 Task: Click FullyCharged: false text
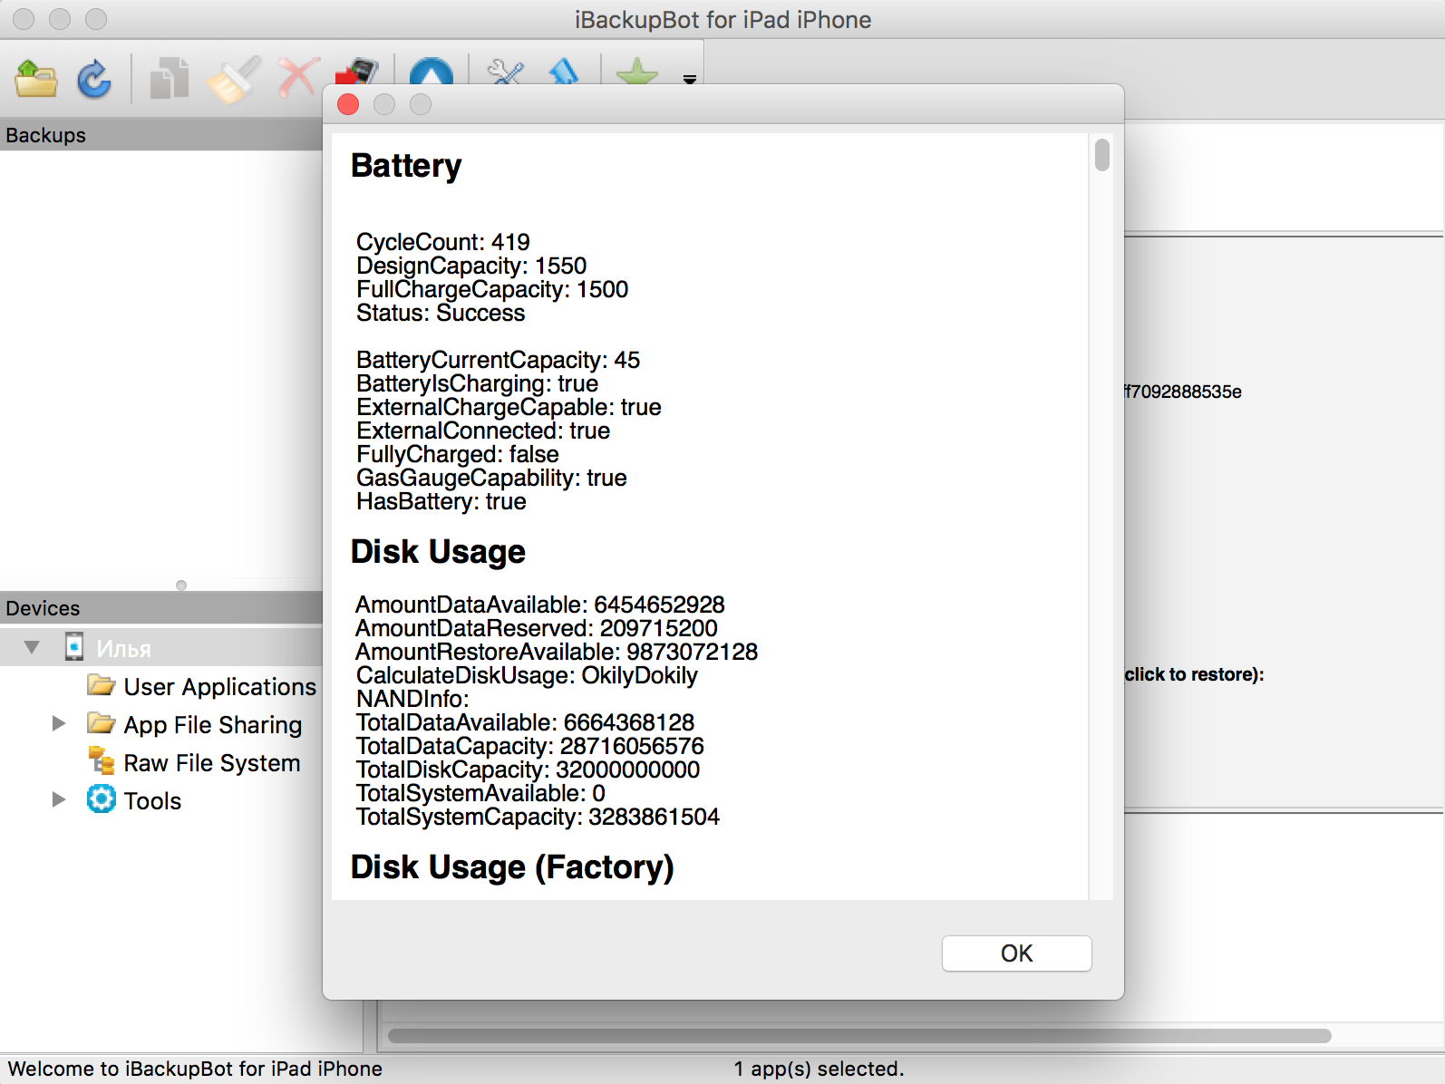(x=458, y=454)
